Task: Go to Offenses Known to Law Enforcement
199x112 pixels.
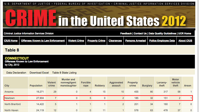Action: click(x=43, y=41)
